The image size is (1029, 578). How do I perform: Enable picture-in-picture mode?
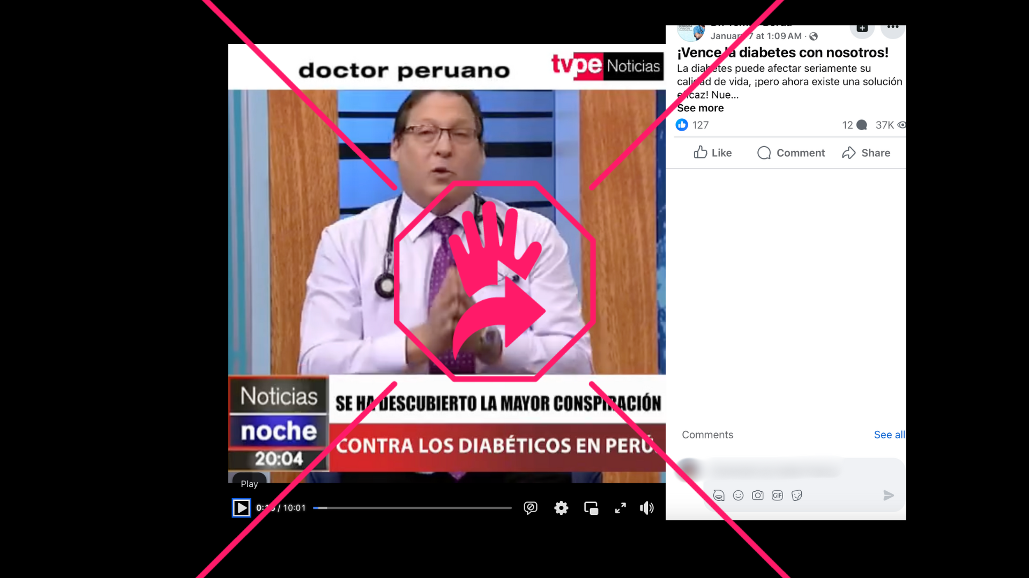click(x=591, y=507)
